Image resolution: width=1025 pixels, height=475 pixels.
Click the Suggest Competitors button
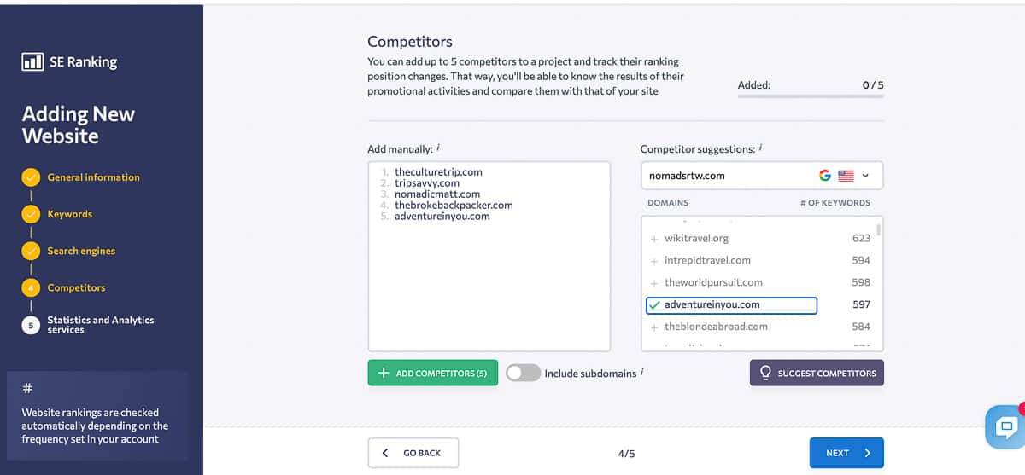pos(817,373)
